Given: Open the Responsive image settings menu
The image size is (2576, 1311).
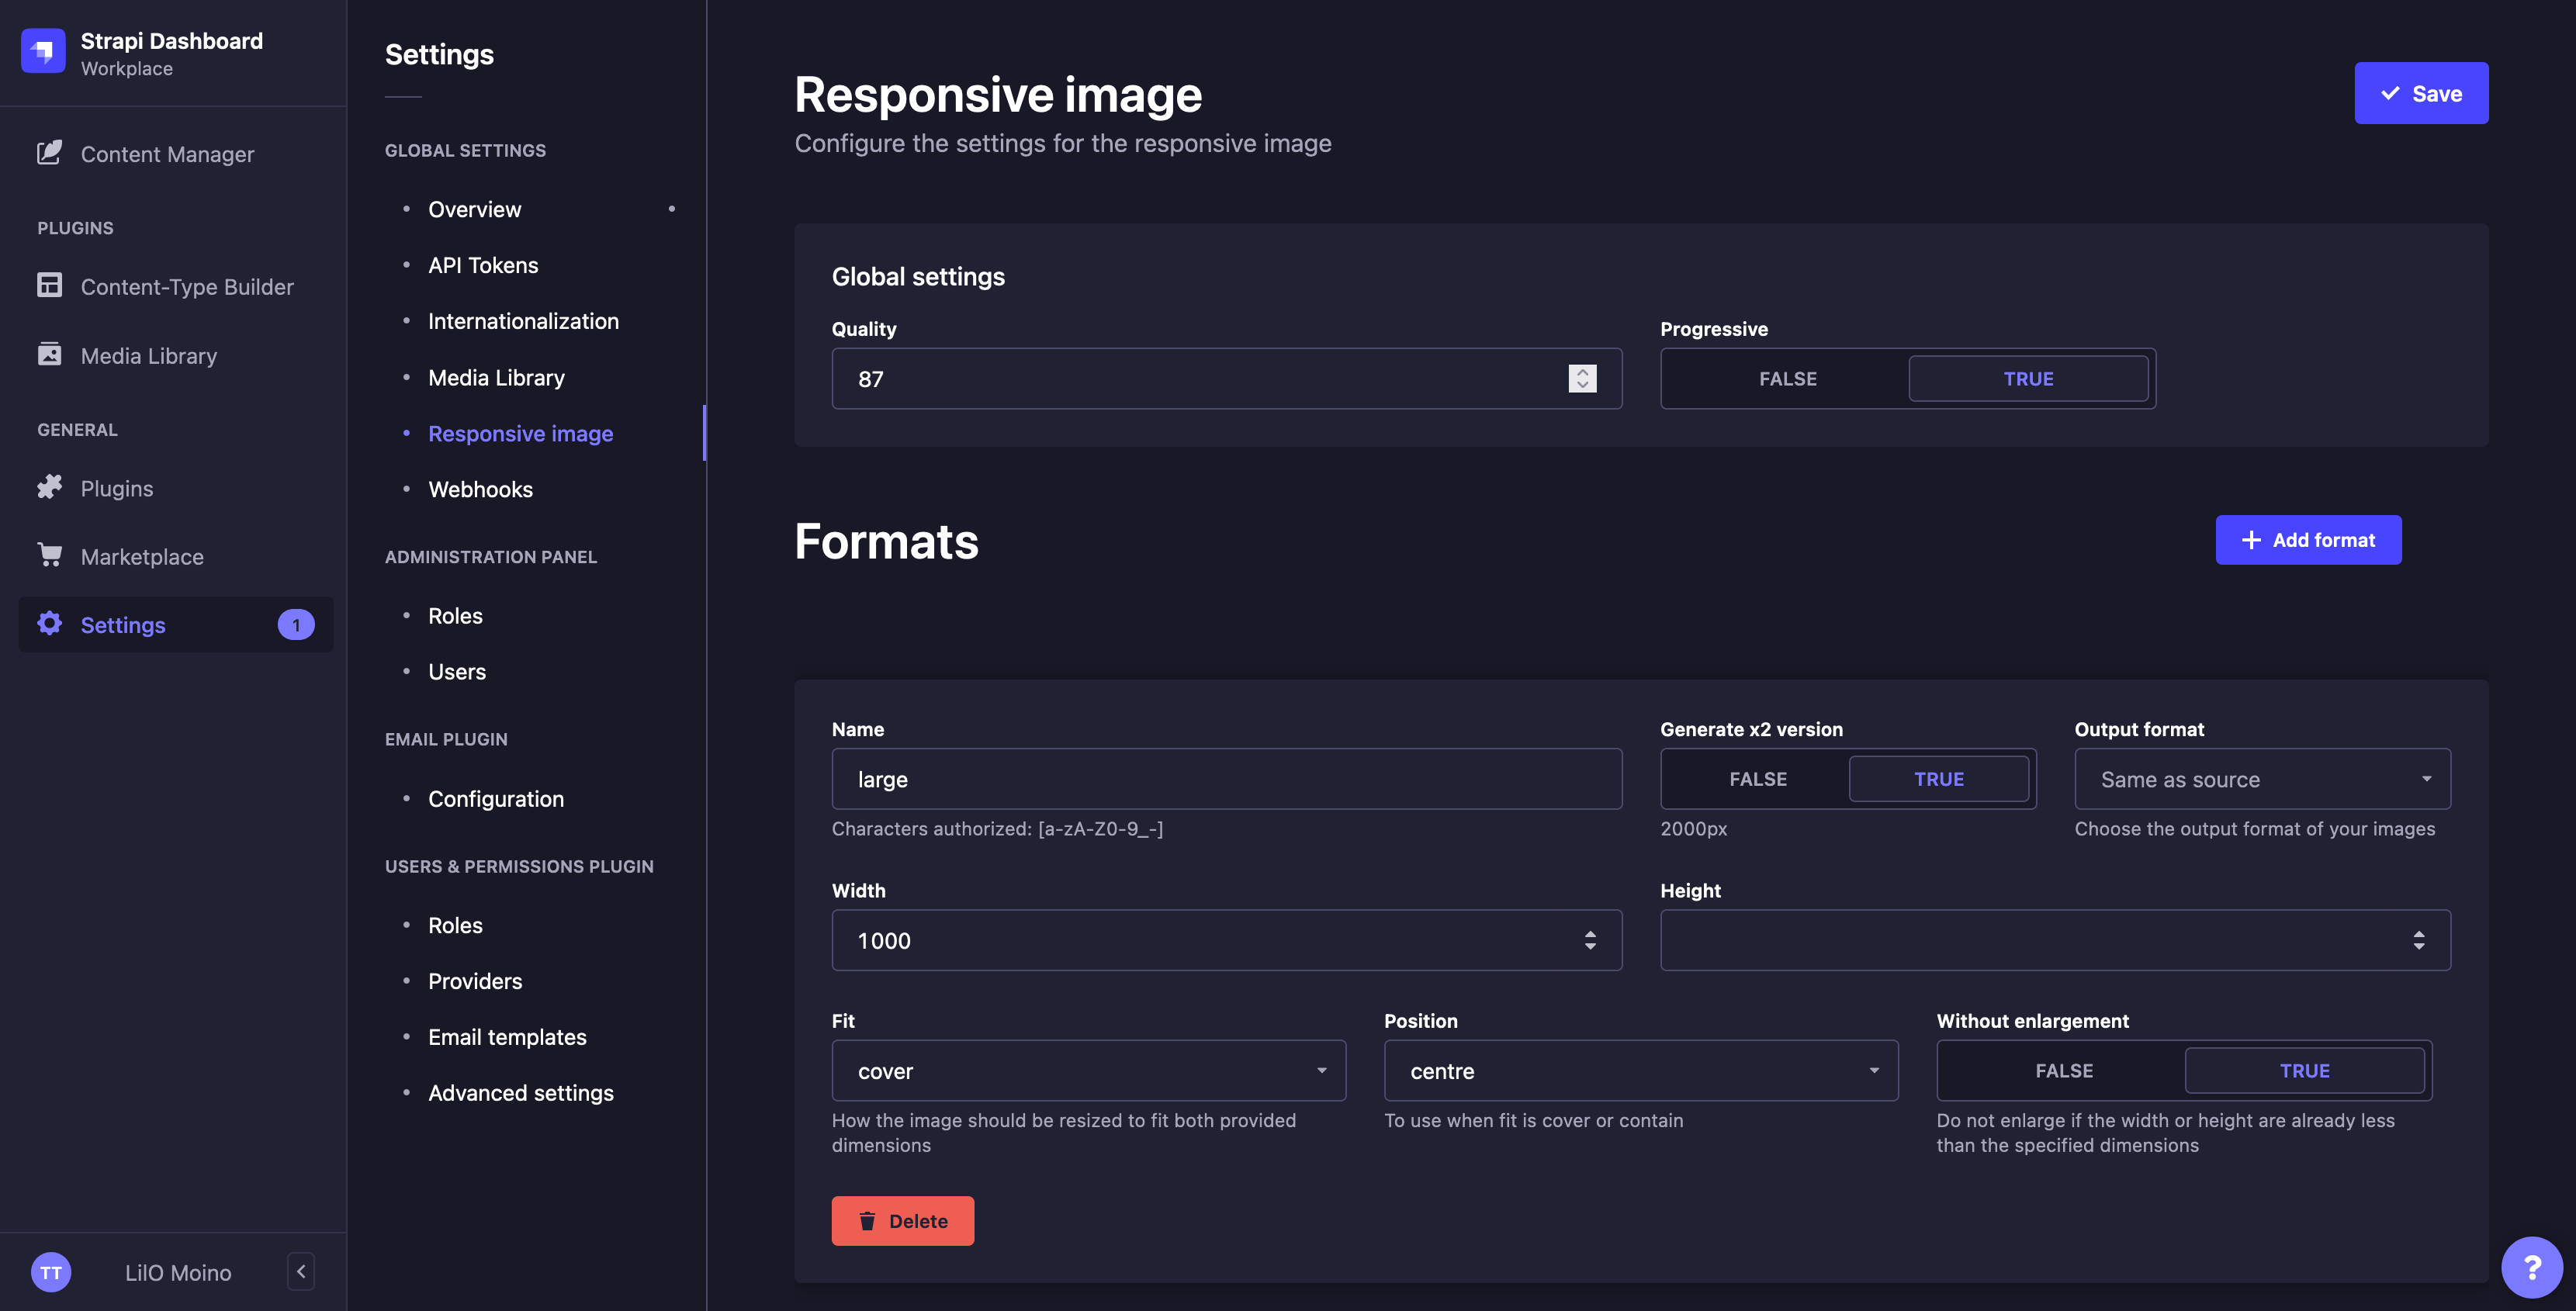Looking at the screenshot, I should (x=520, y=431).
